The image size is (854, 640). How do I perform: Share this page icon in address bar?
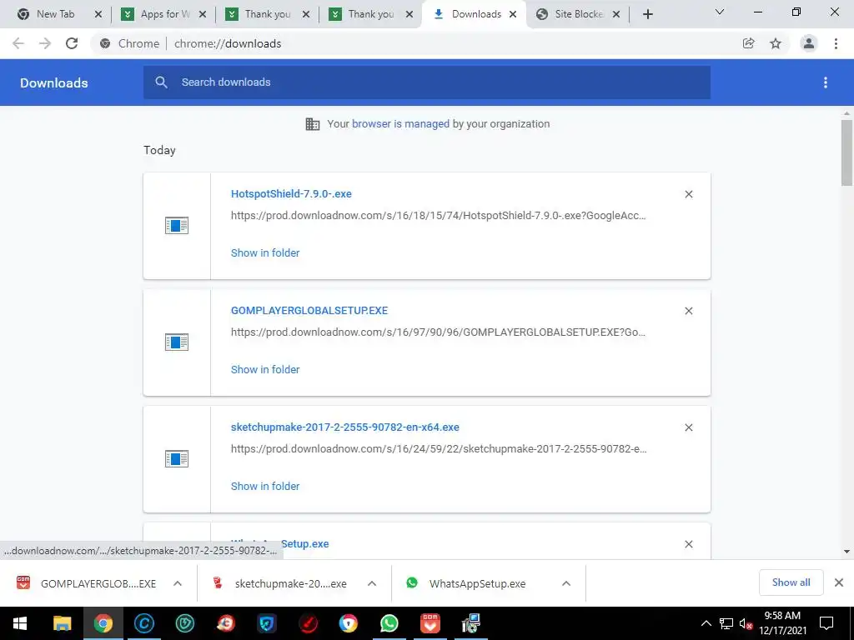tap(748, 43)
